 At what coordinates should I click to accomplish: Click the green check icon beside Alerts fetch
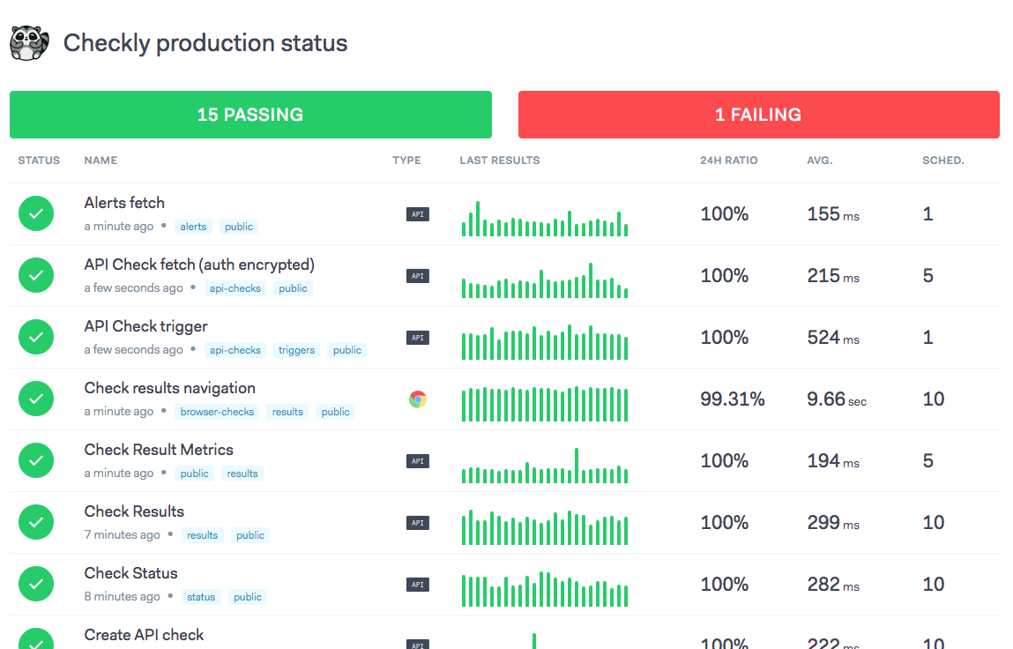click(36, 213)
